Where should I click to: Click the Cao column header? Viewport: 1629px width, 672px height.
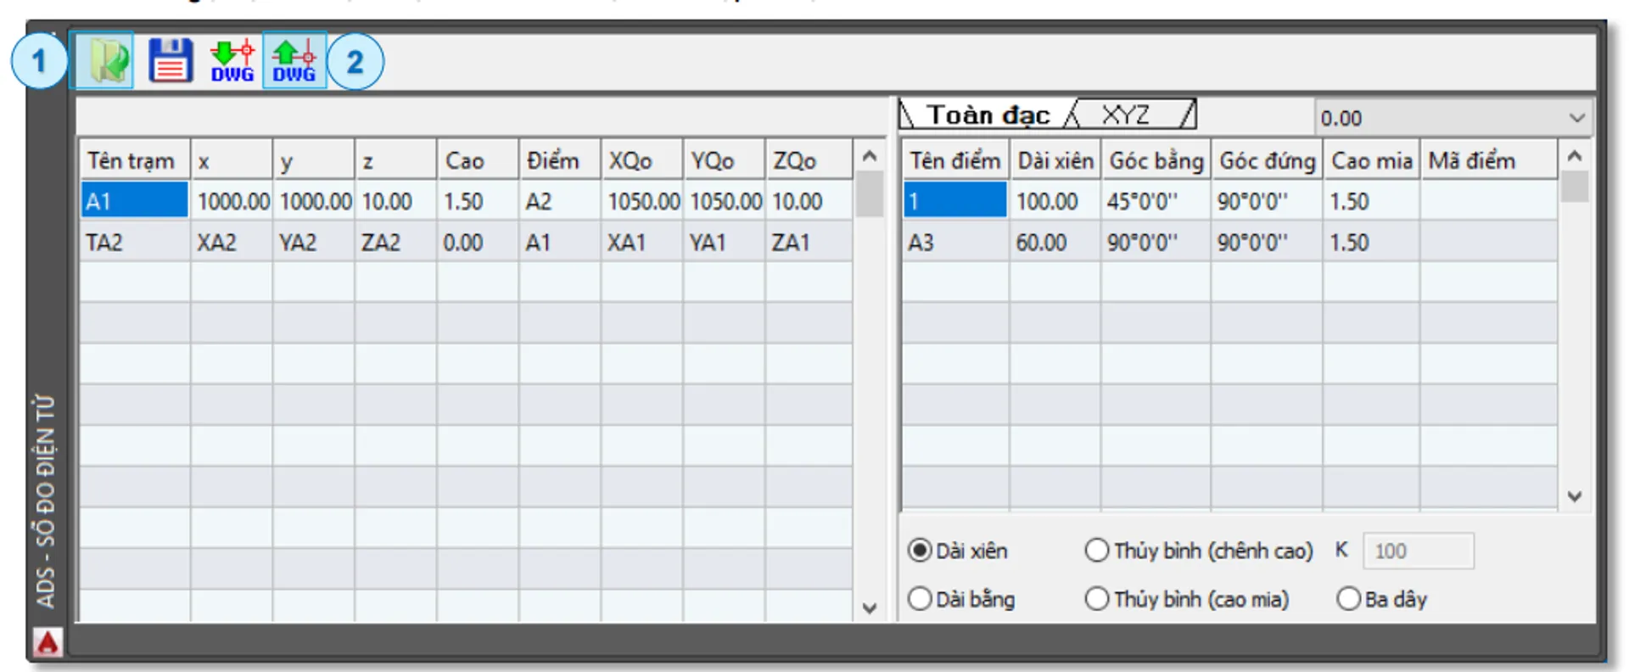click(478, 160)
